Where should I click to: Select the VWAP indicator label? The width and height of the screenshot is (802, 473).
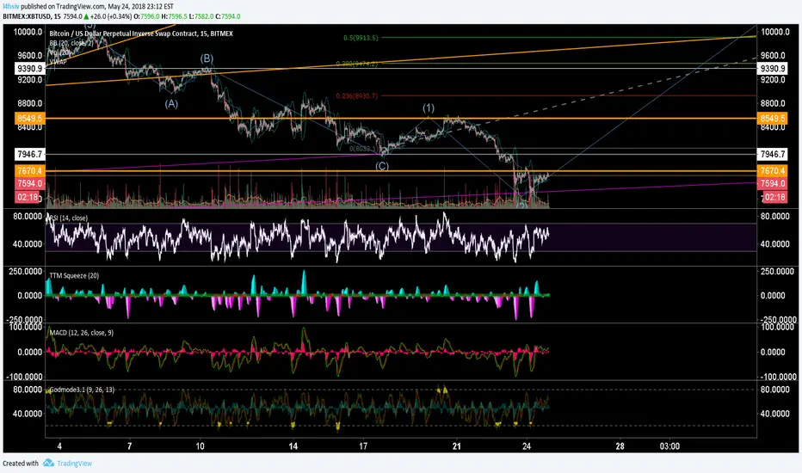pyautogui.click(x=59, y=62)
